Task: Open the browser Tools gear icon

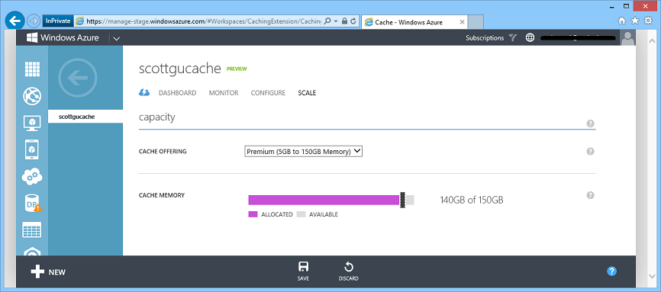Action: 648,21
